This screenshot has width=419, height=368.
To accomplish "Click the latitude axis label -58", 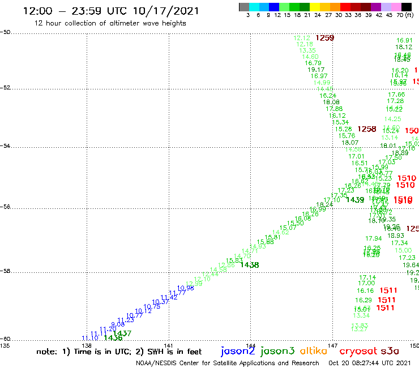I will [5, 271].
